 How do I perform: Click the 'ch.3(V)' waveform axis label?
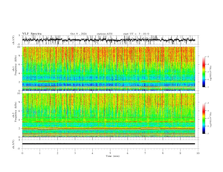tap(14, 144)
